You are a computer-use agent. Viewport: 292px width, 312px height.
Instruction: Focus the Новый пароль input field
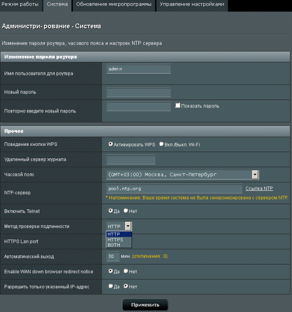click(139, 92)
